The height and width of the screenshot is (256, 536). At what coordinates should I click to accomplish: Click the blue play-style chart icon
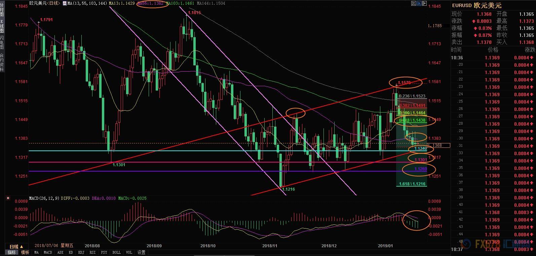[x=419, y=3]
